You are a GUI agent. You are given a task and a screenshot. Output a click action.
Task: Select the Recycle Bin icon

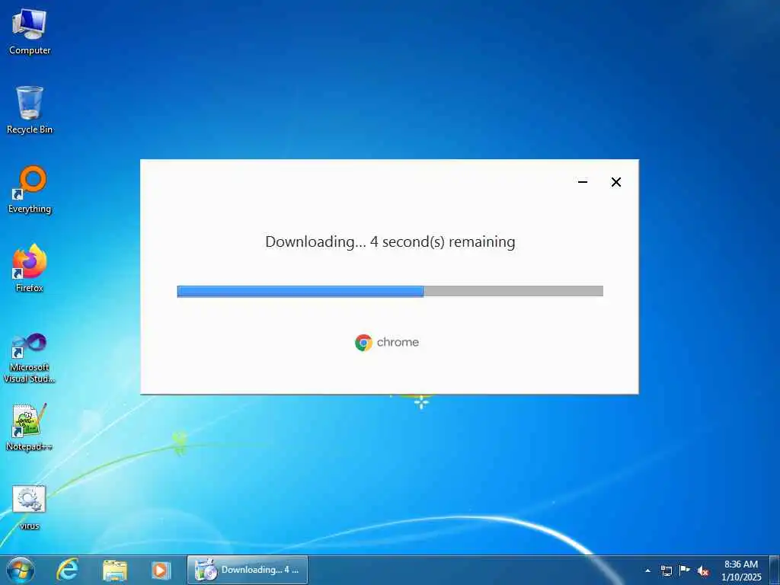(30, 110)
